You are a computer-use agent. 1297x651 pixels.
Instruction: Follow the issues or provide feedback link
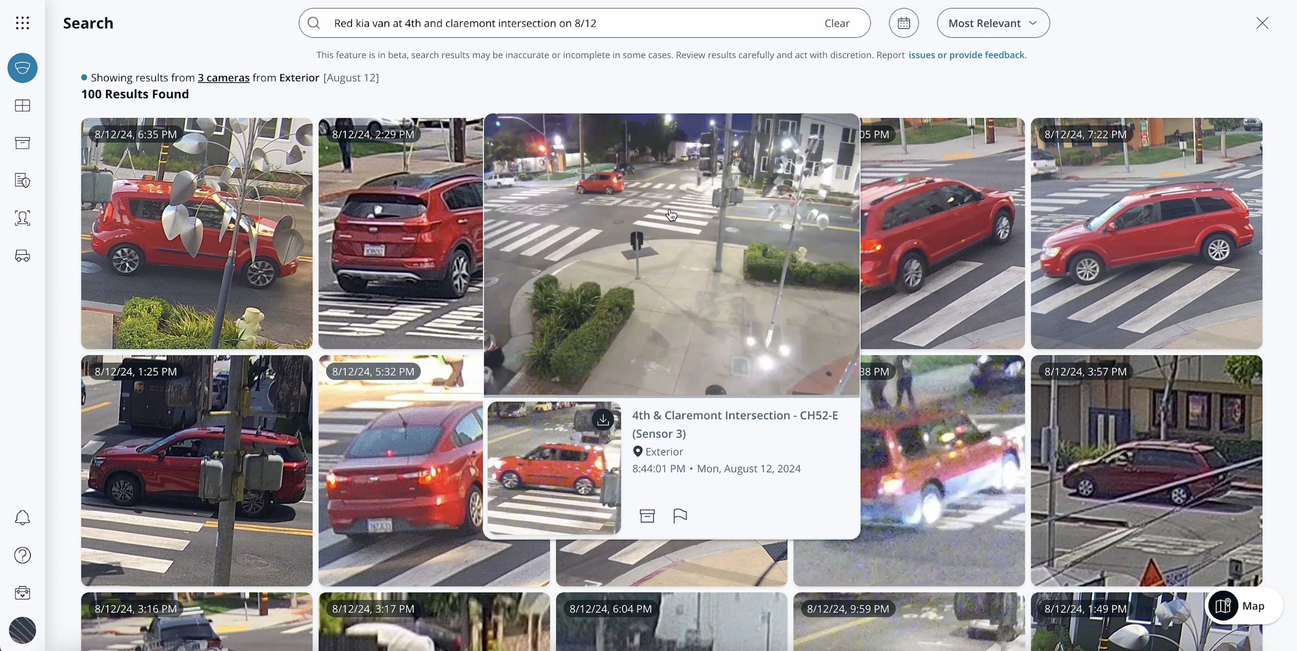pos(967,55)
